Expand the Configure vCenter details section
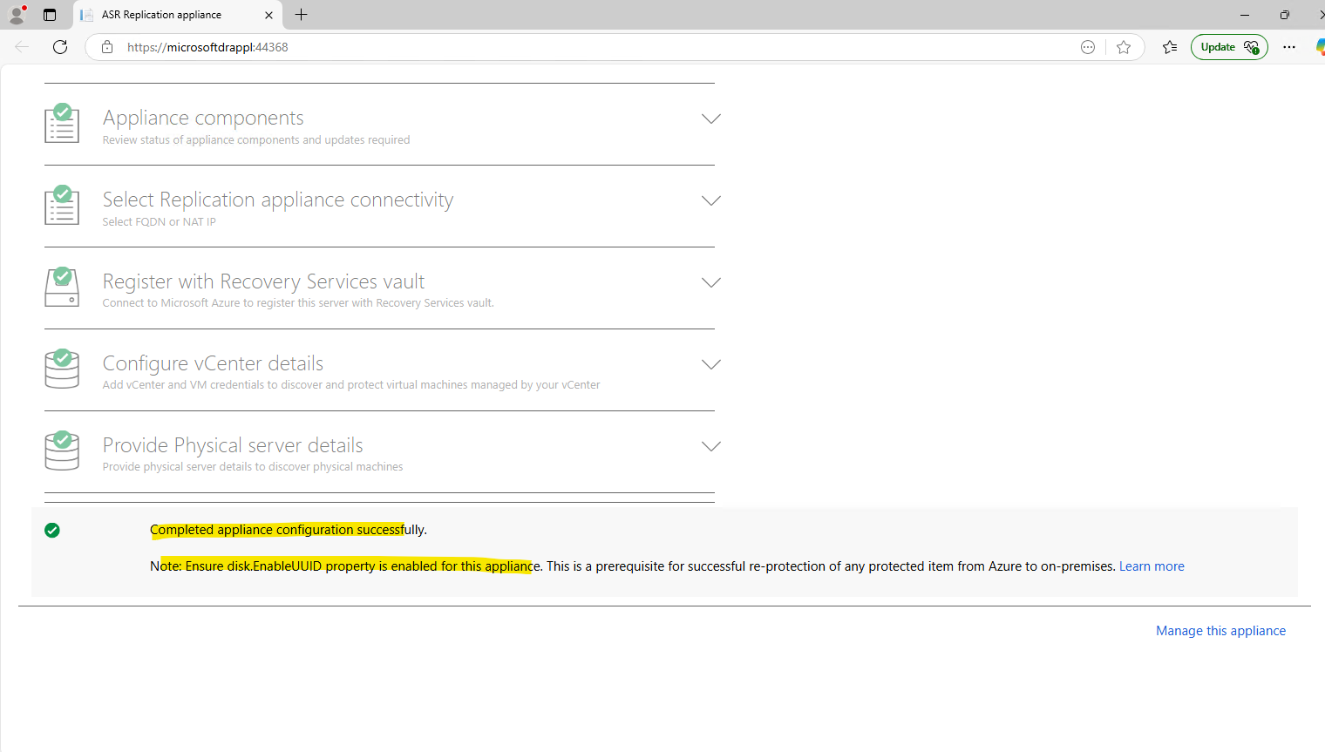The width and height of the screenshot is (1325, 752). pos(711,364)
